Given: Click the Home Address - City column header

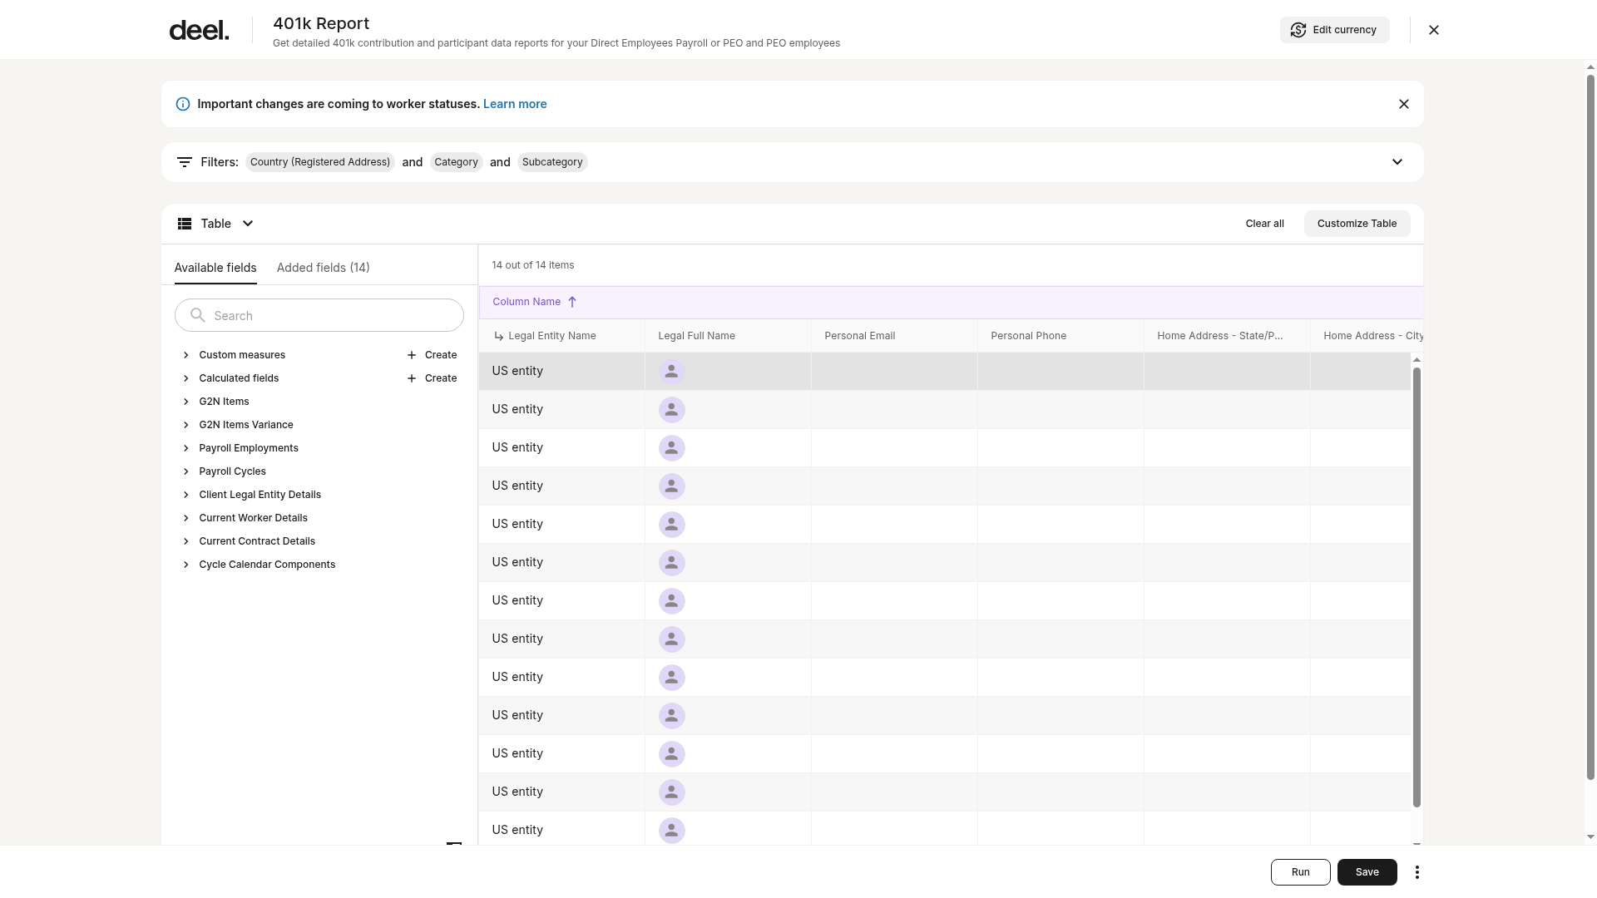Looking at the screenshot, I should click(x=1367, y=336).
